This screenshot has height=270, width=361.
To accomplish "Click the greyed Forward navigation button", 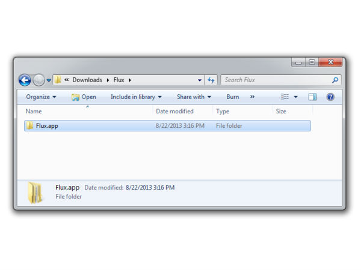I will (39, 80).
